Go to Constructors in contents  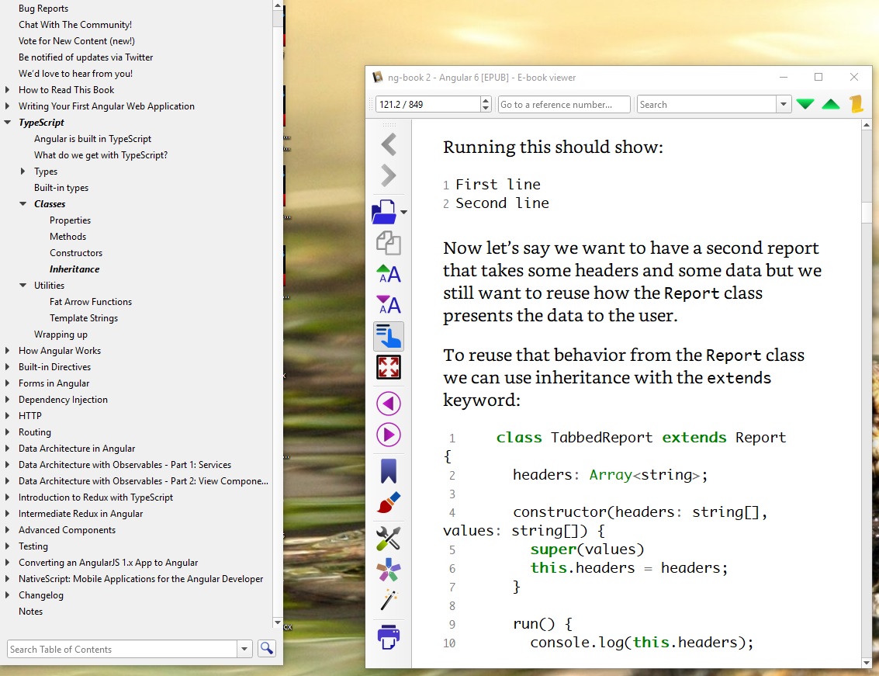[76, 252]
